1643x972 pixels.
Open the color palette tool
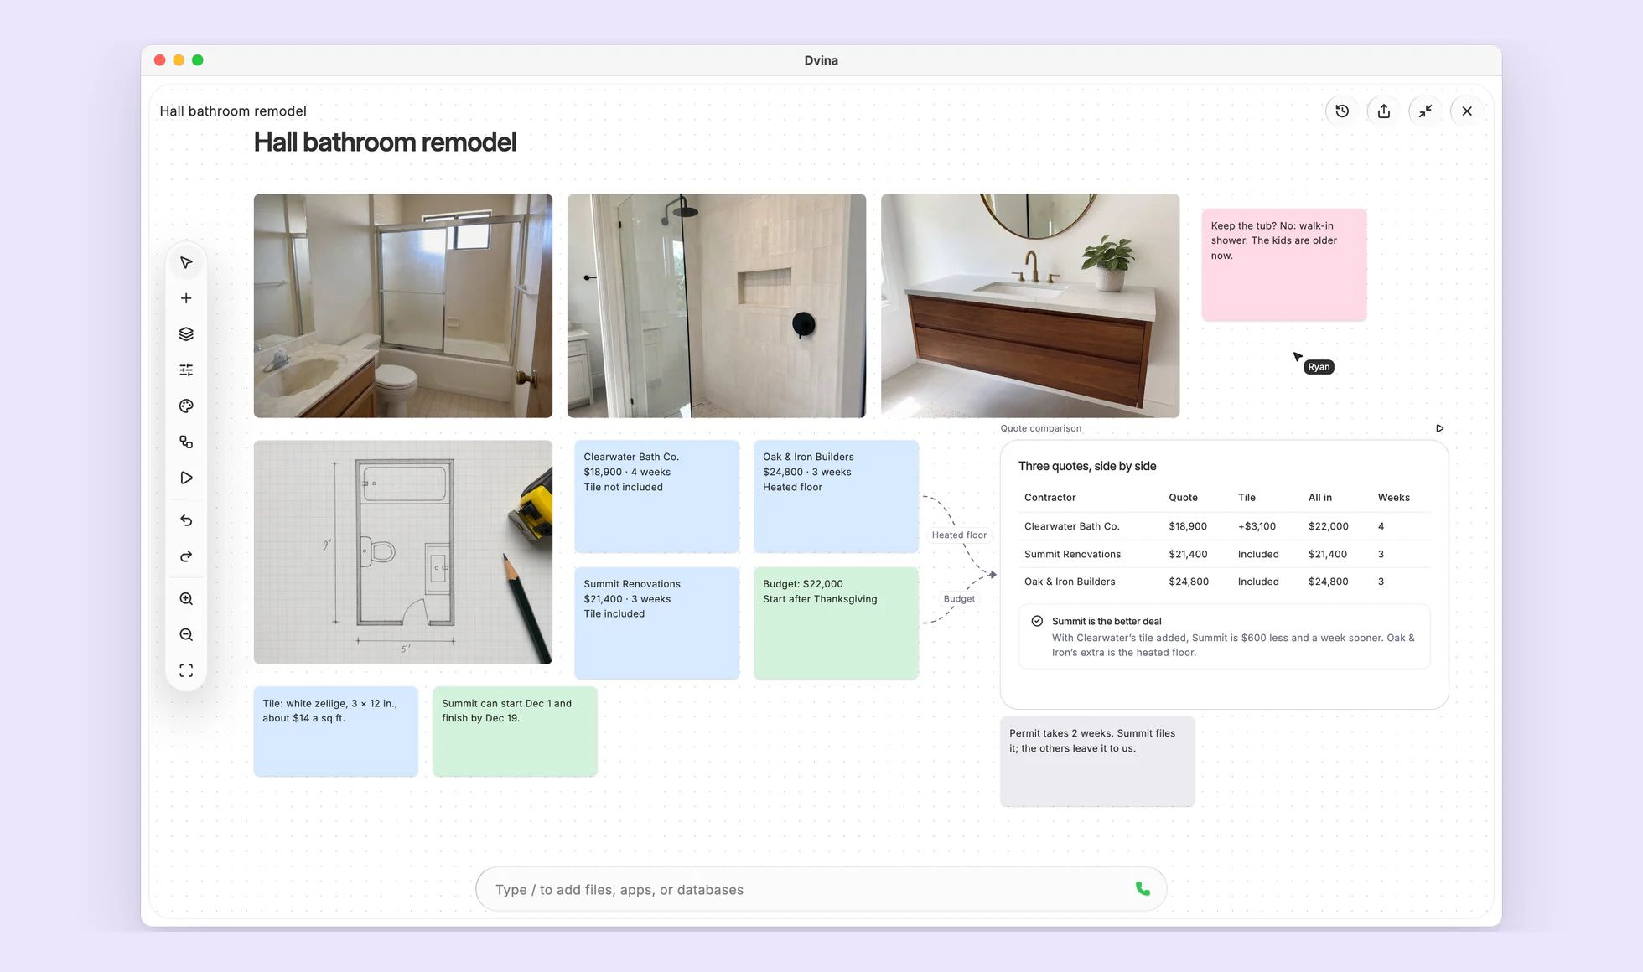pos(186,406)
